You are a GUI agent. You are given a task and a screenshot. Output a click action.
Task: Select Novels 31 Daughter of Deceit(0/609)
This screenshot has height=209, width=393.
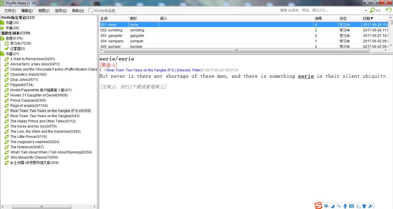tap(39, 95)
